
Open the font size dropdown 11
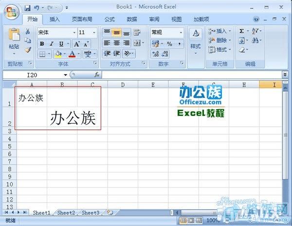coord(94,33)
